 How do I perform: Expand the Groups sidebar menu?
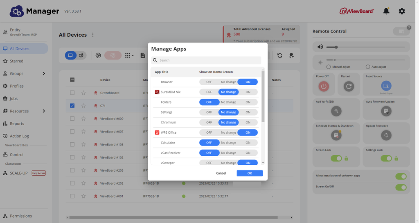[x=44, y=74]
